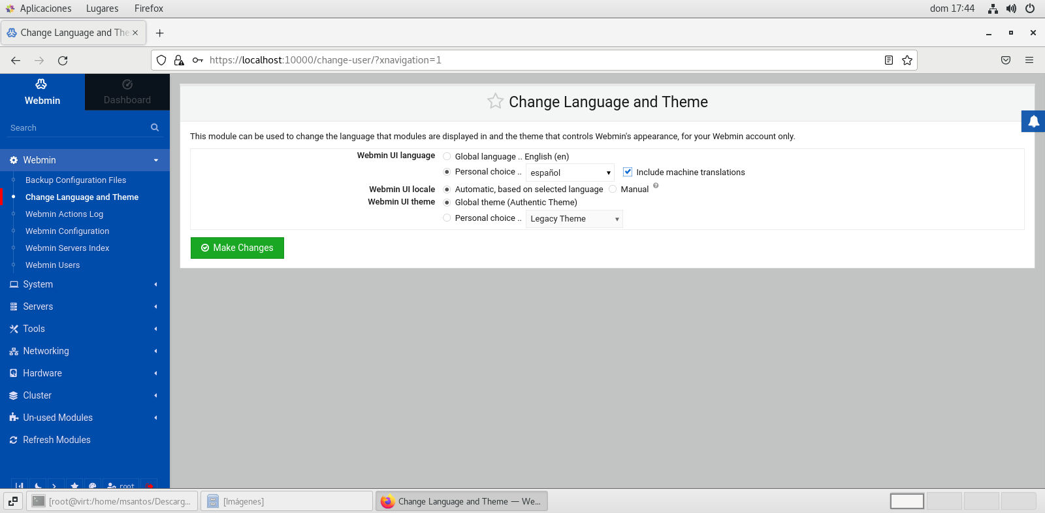
Task: Click the Firefox reload page icon
Action: 63,60
